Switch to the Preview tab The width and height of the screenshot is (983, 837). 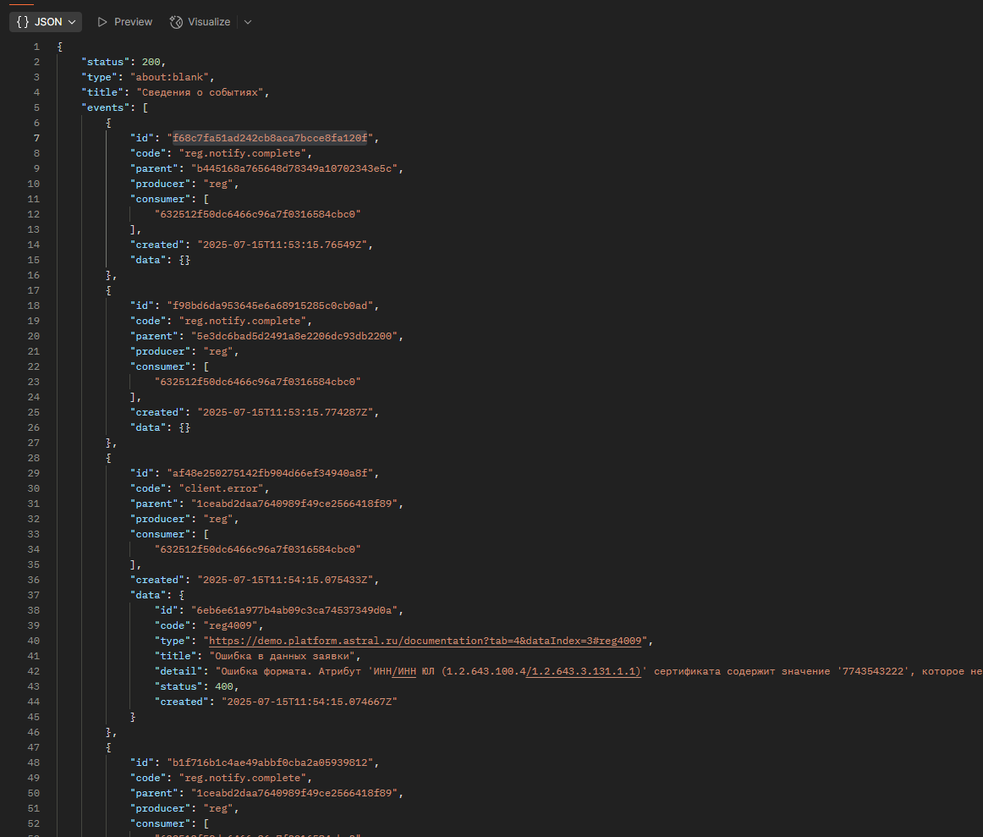[124, 22]
